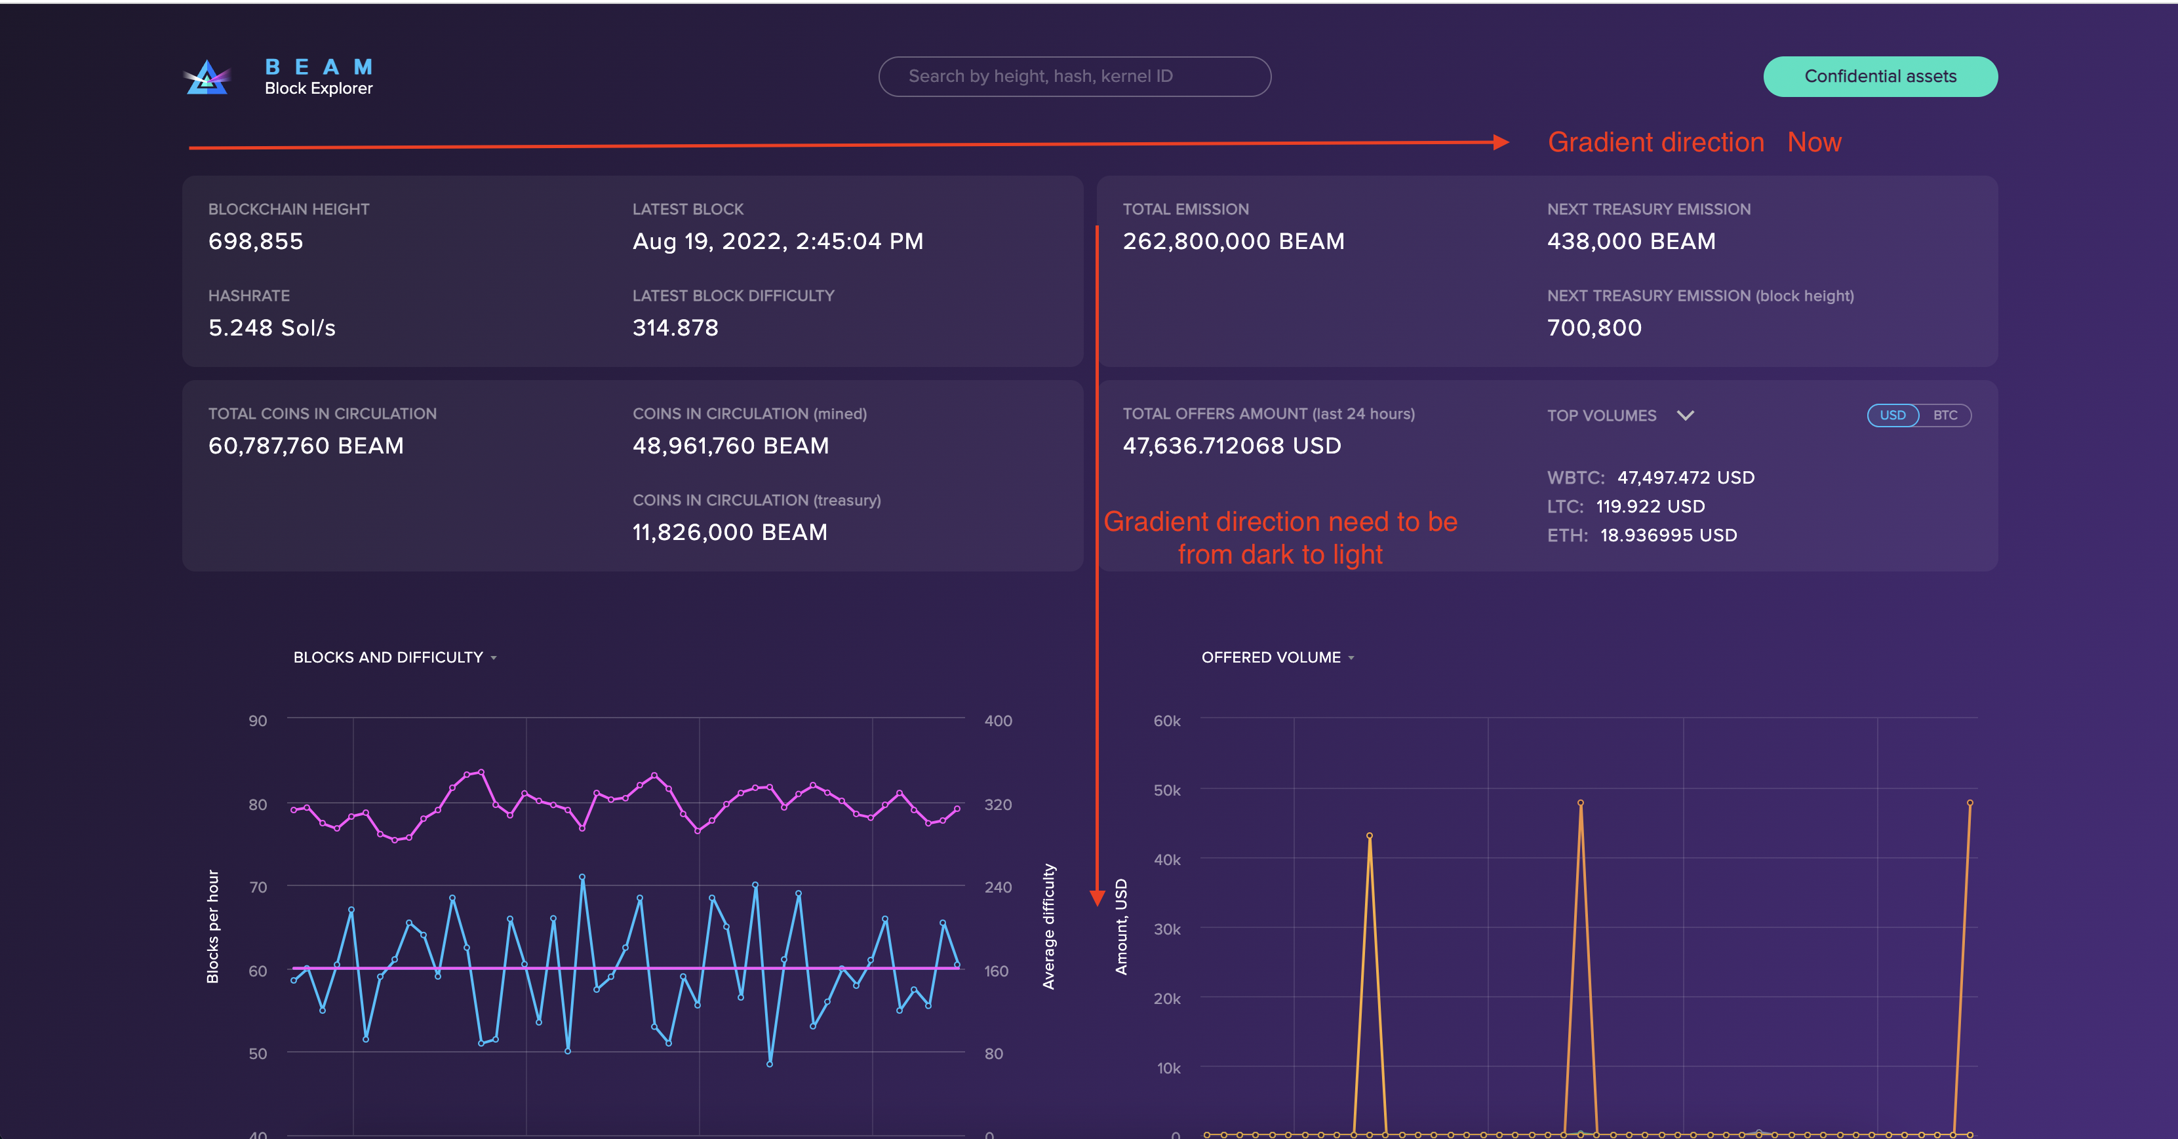Screen dimensions: 2178x1139
Task: Switch volume currency to USD
Action: [1892, 415]
